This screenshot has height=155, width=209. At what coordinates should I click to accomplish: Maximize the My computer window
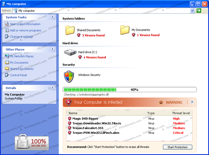pyautogui.click(x=199, y=4)
